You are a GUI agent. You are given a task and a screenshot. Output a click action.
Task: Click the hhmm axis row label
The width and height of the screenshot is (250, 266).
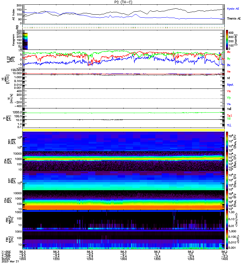(x=5, y=259)
